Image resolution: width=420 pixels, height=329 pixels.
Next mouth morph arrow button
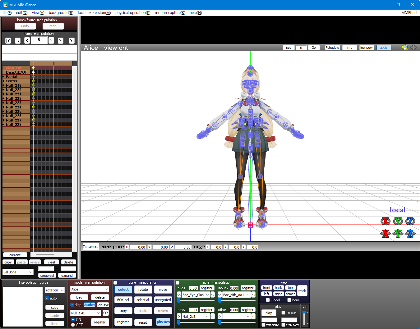253,295
